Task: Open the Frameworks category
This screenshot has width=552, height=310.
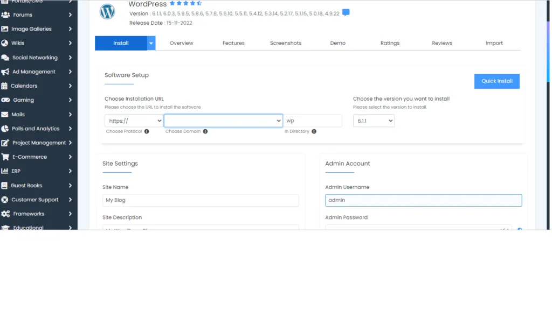Action: point(29,214)
